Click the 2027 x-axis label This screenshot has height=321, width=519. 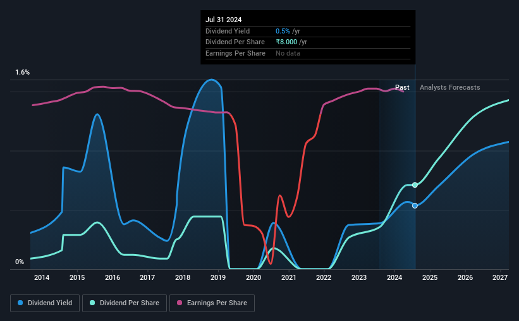click(x=500, y=277)
